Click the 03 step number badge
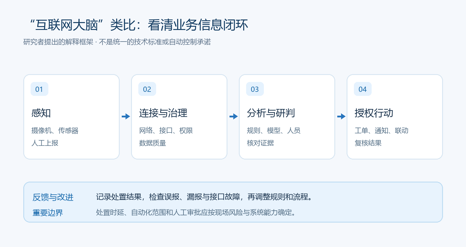Screen dimensions: 466x247 [255, 89]
